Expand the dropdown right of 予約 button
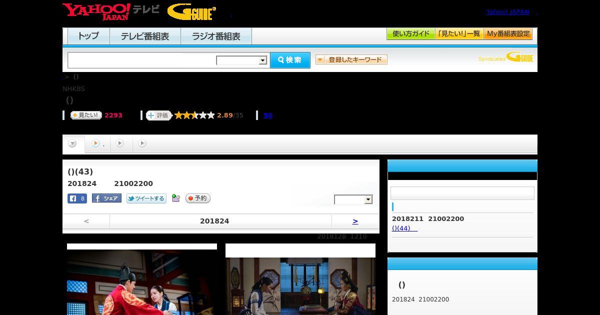The image size is (600, 315). [x=353, y=199]
